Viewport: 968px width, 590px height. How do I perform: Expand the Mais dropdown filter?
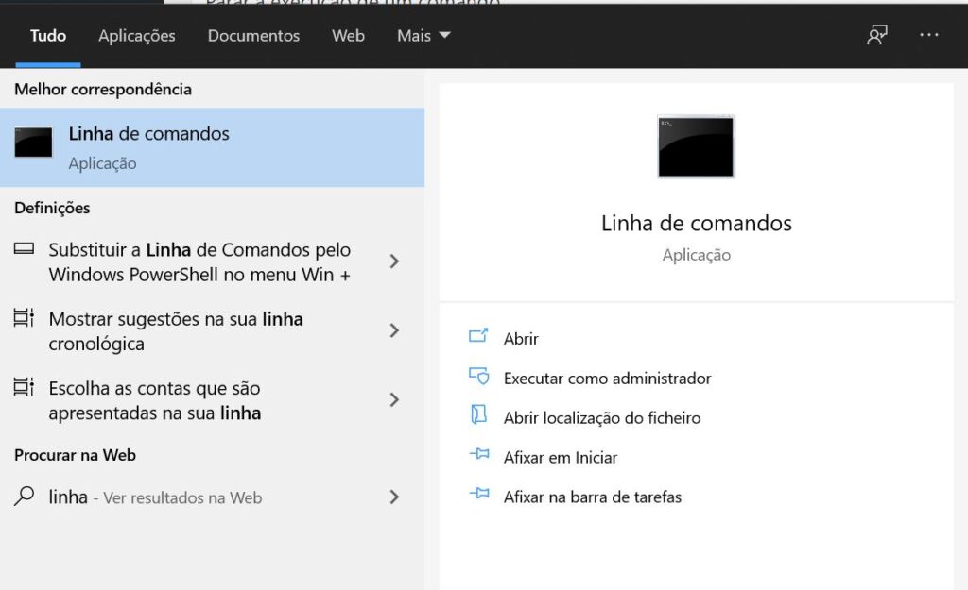click(423, 36)
